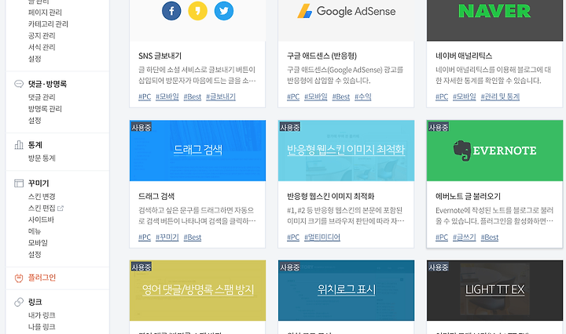
Task: Click #글쓰기 tag on the Evernote card
Action: (465, 238)
